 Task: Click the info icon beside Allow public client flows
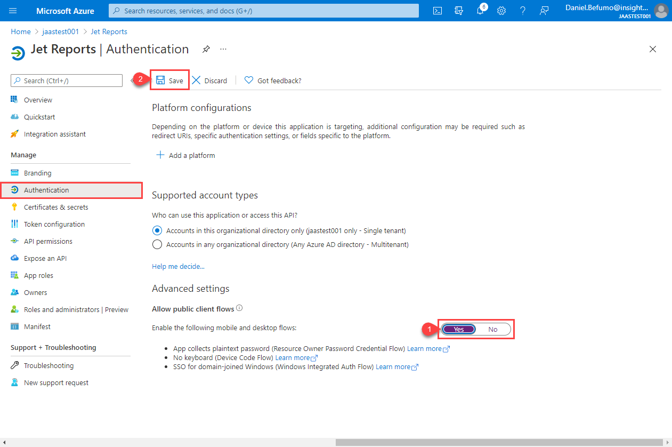[x=239, y=308]
